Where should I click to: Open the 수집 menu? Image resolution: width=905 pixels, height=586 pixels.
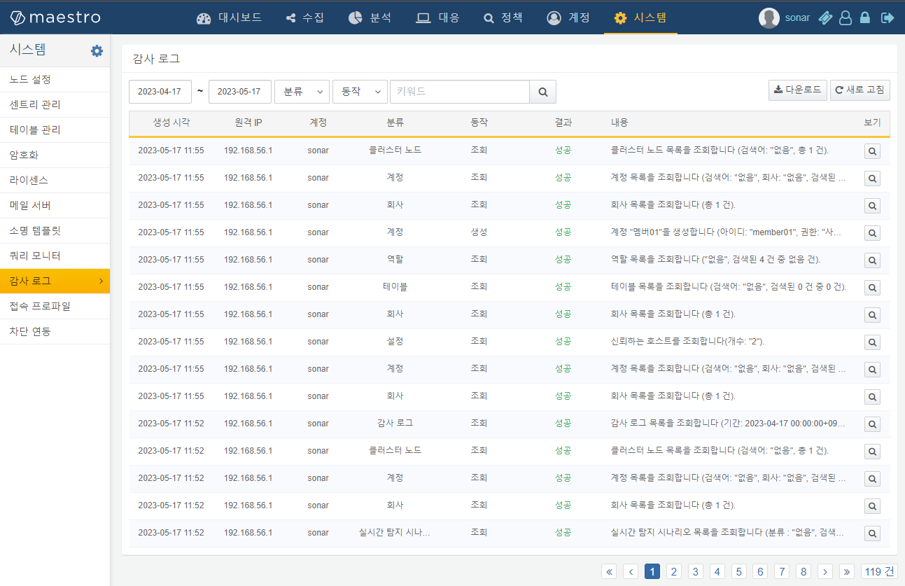click(x=305, y=18)
